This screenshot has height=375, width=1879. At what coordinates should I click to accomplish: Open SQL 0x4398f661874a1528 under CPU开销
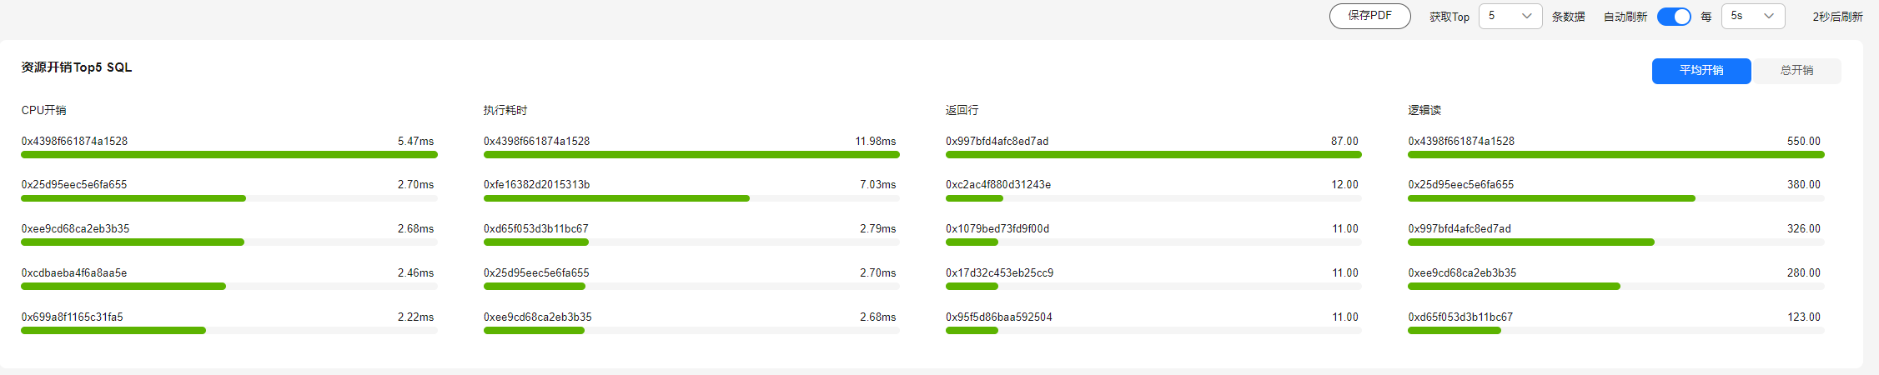[74, 142]
